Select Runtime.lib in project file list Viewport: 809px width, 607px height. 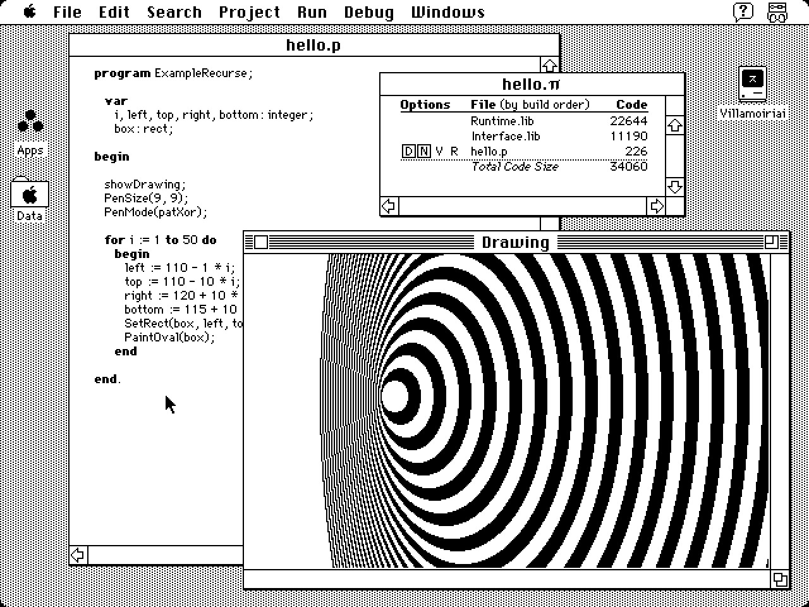point(502,121)
